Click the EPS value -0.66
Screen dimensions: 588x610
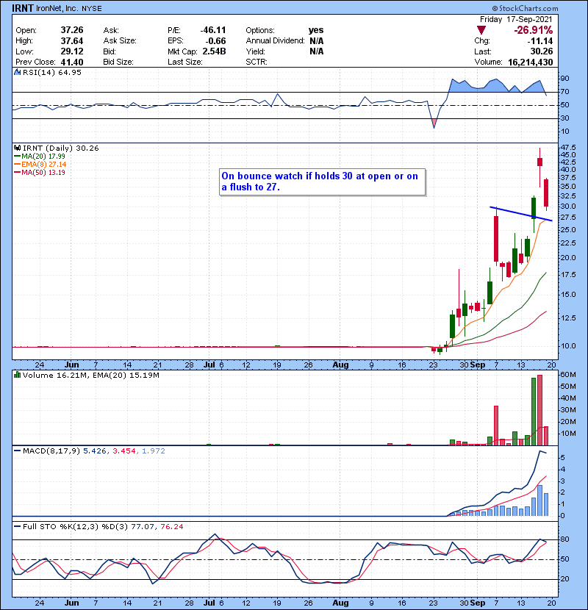[x=215, y=40]
